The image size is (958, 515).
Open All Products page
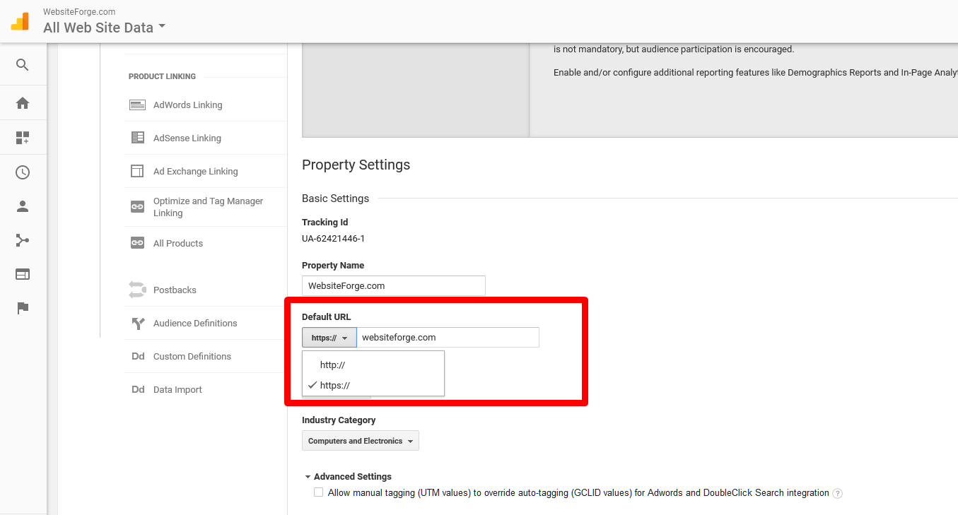(x=178, y=244)
